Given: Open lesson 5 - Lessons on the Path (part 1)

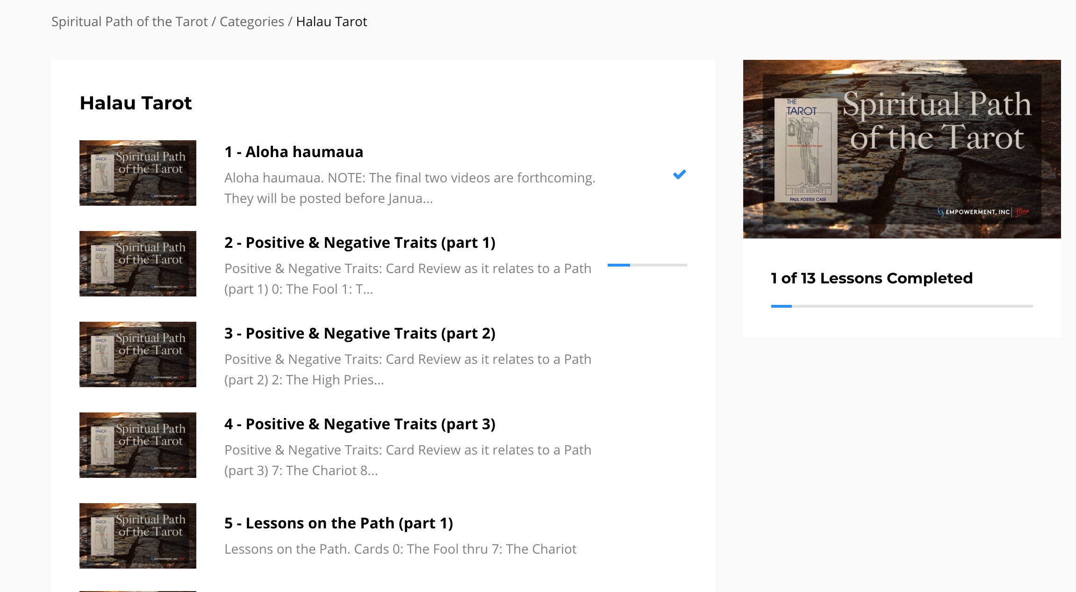Looking at the screenshot, I should coord(338,523).
